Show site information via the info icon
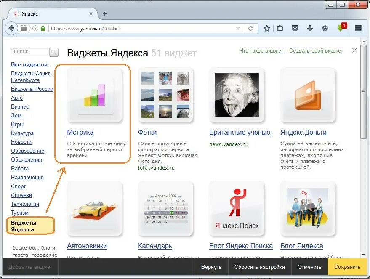The image size is (370, 279). [35, 29]
